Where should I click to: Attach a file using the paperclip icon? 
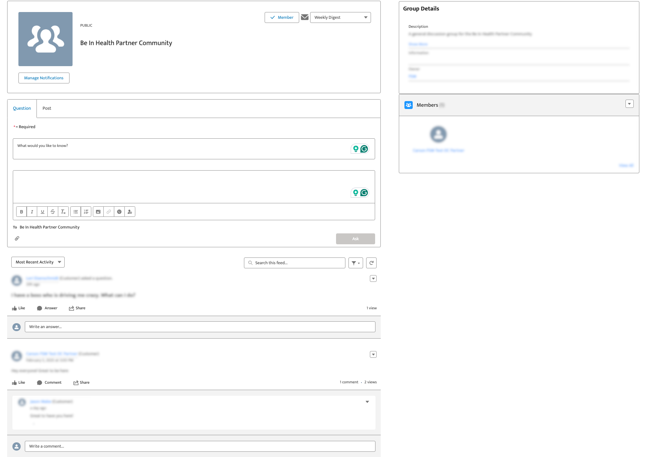point(17,238)
